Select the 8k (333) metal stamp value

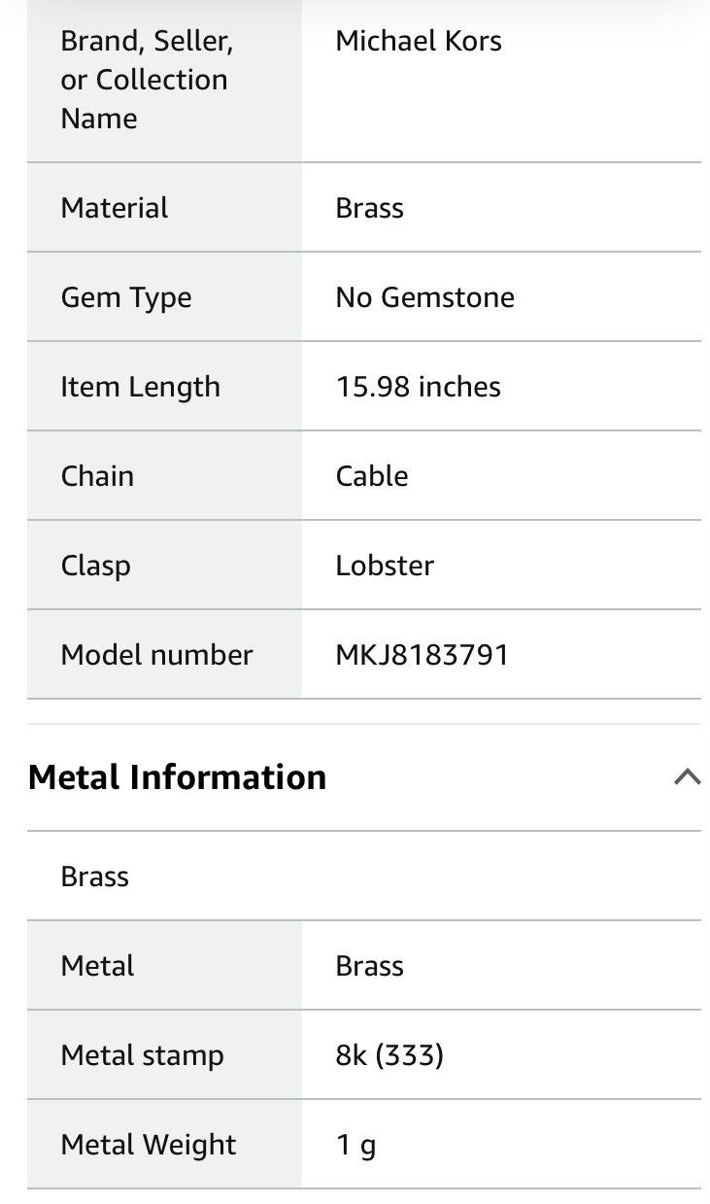click(389, 1055)
